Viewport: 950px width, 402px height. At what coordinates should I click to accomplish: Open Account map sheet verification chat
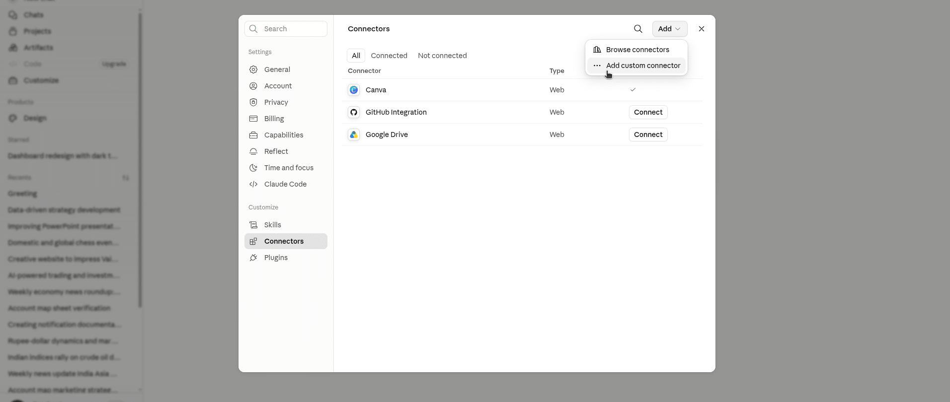(x=59, y=308)
